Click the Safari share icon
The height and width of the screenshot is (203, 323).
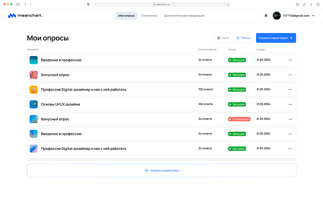coord(304,4)
